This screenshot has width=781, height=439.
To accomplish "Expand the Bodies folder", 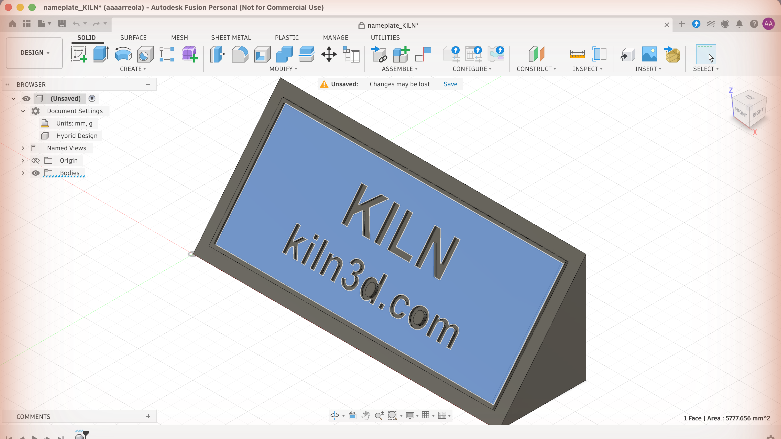I will tap(23, 173).
